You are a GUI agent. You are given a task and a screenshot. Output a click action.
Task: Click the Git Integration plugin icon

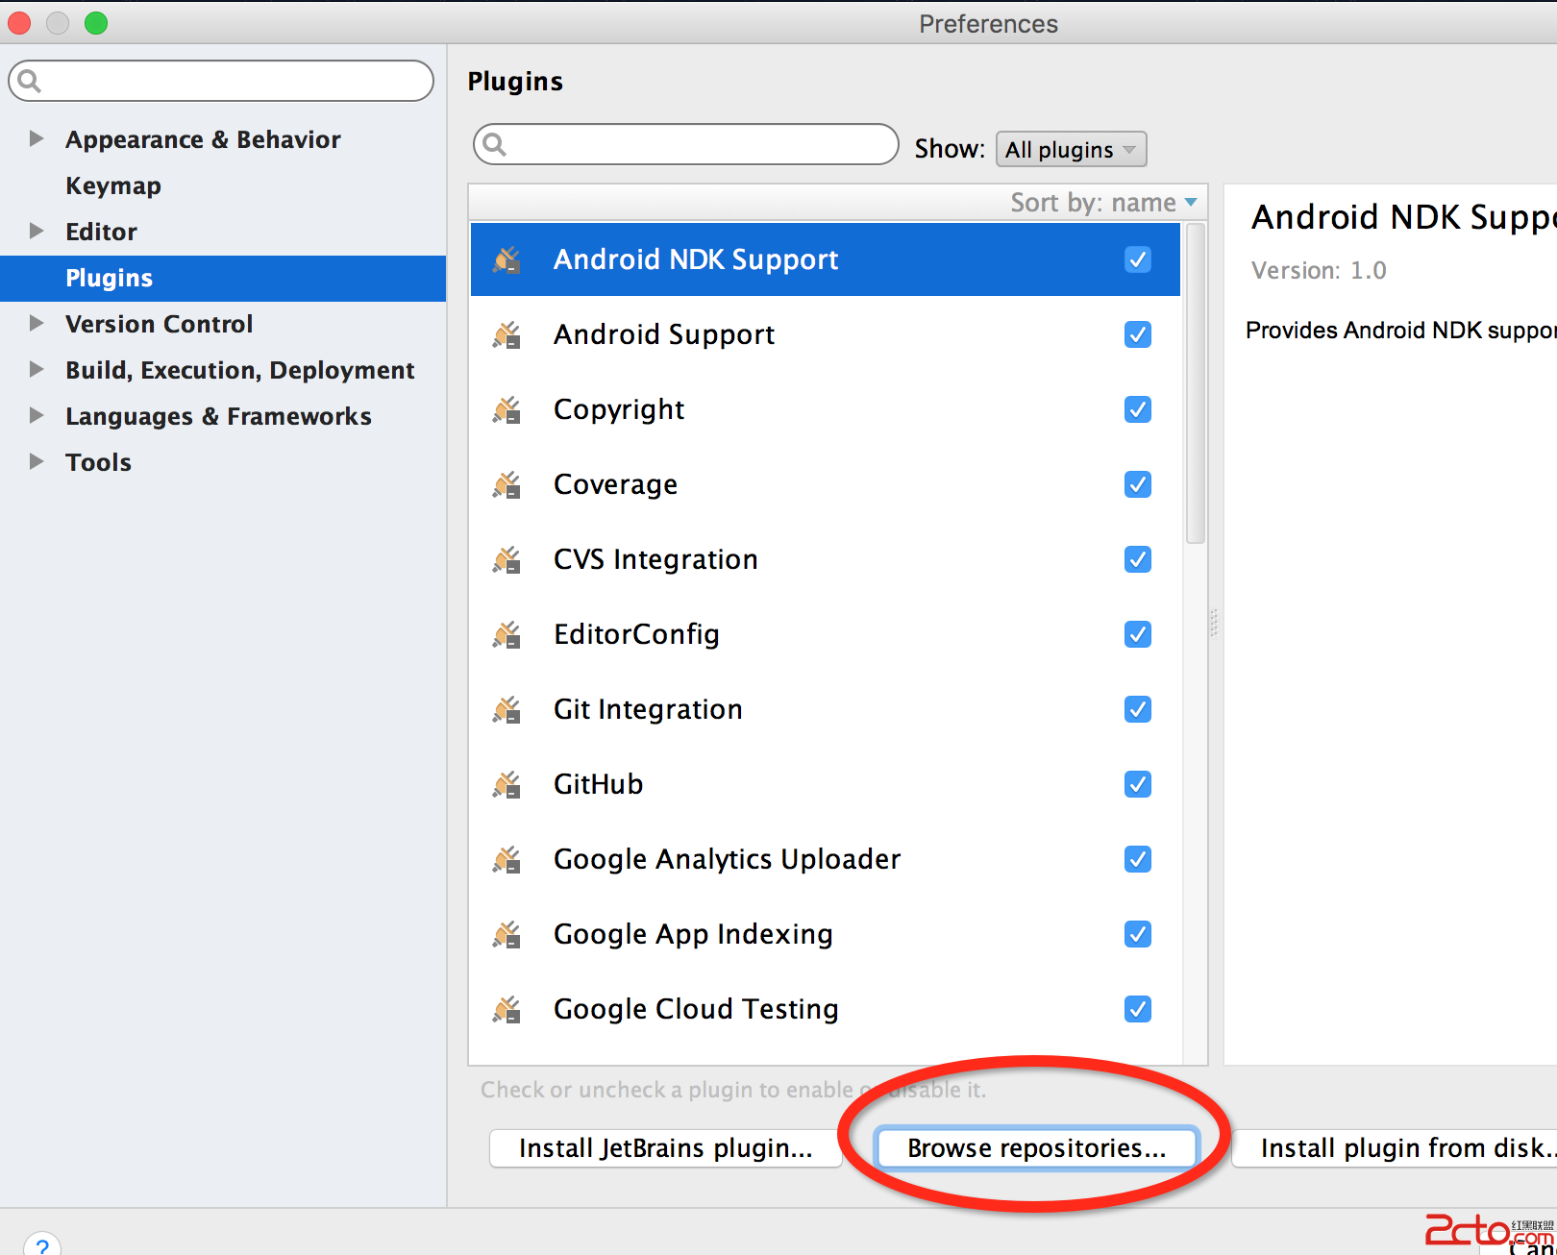507,710
